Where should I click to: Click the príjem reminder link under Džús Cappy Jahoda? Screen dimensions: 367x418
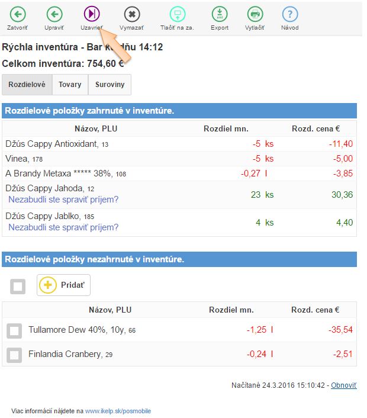click(x=63, y=200)
